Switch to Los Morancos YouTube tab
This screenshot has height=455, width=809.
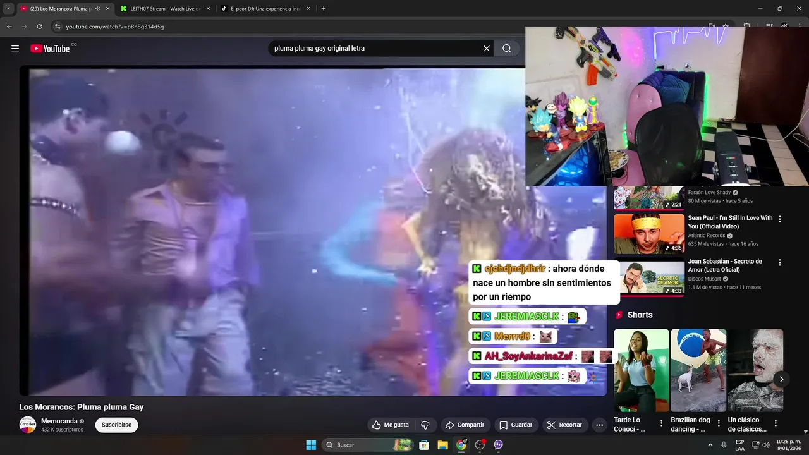[x=60, y=9]
